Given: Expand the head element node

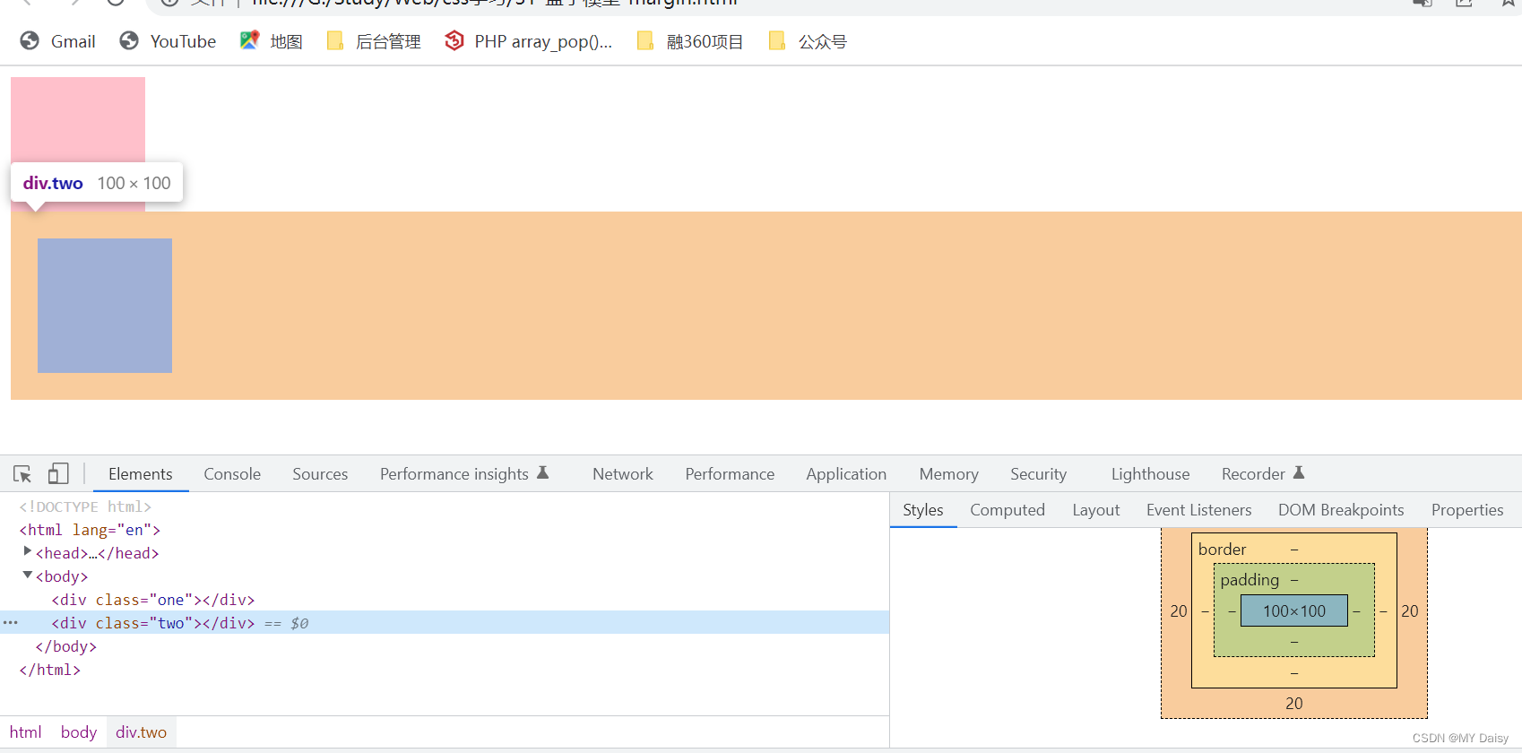Looking at the screenshot, I should point(28,552).
